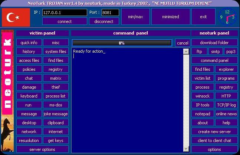Viewport: 240px width, 155px height.
Task: Open the help button
Action: tap(226, 123)
